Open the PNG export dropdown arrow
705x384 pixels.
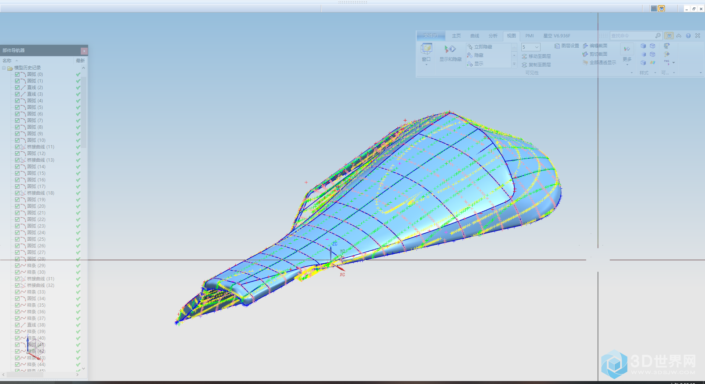673,63
